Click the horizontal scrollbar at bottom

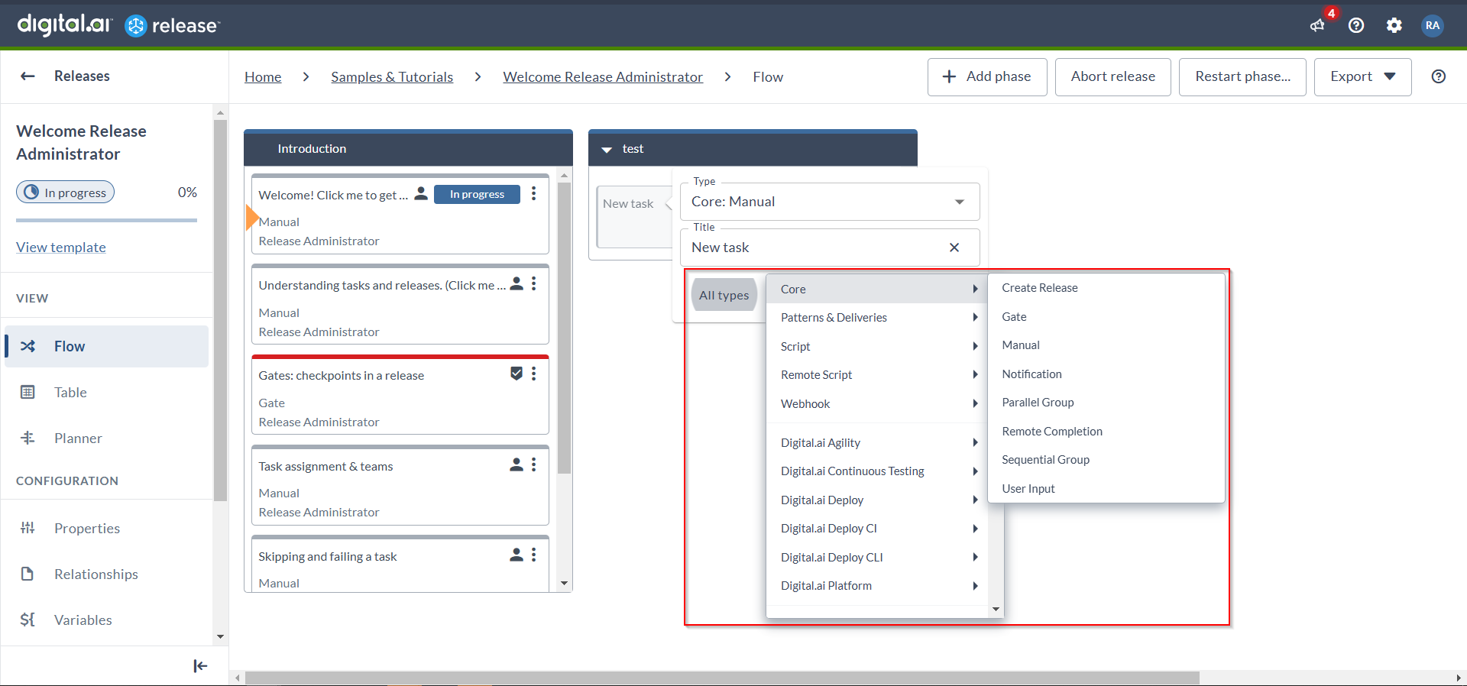pos(722,678)
